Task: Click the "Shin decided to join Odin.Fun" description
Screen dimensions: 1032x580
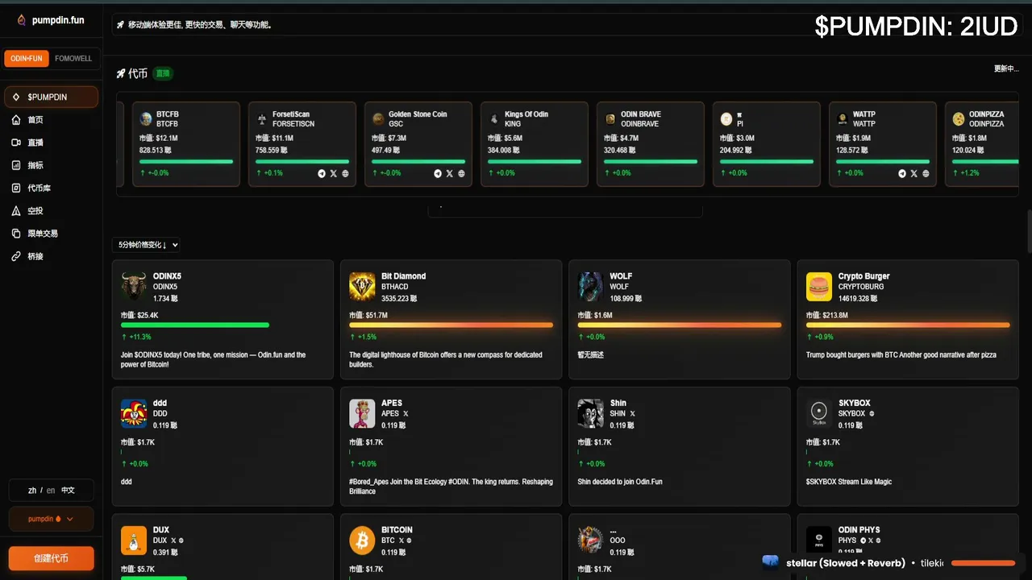Action: tap(620, 482)
